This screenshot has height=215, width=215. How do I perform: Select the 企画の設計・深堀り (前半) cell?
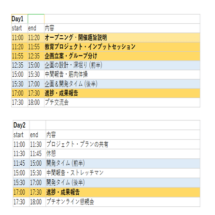pyautogui.click(x=122, y=65)
